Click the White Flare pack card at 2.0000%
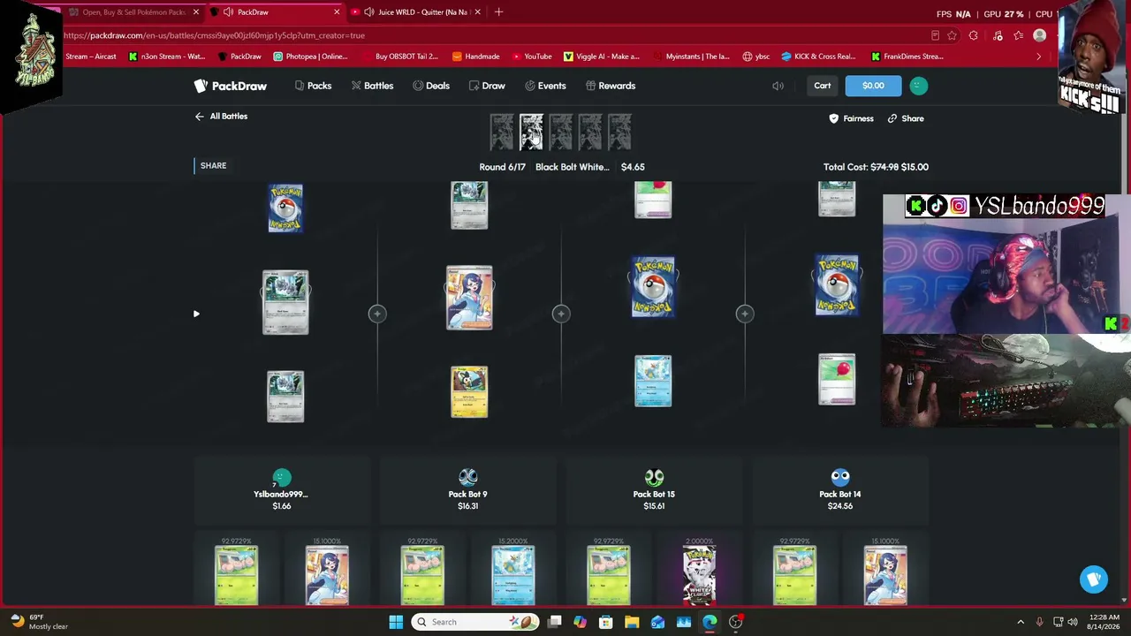Screen dimensions: 1131x636 point(699,575)
